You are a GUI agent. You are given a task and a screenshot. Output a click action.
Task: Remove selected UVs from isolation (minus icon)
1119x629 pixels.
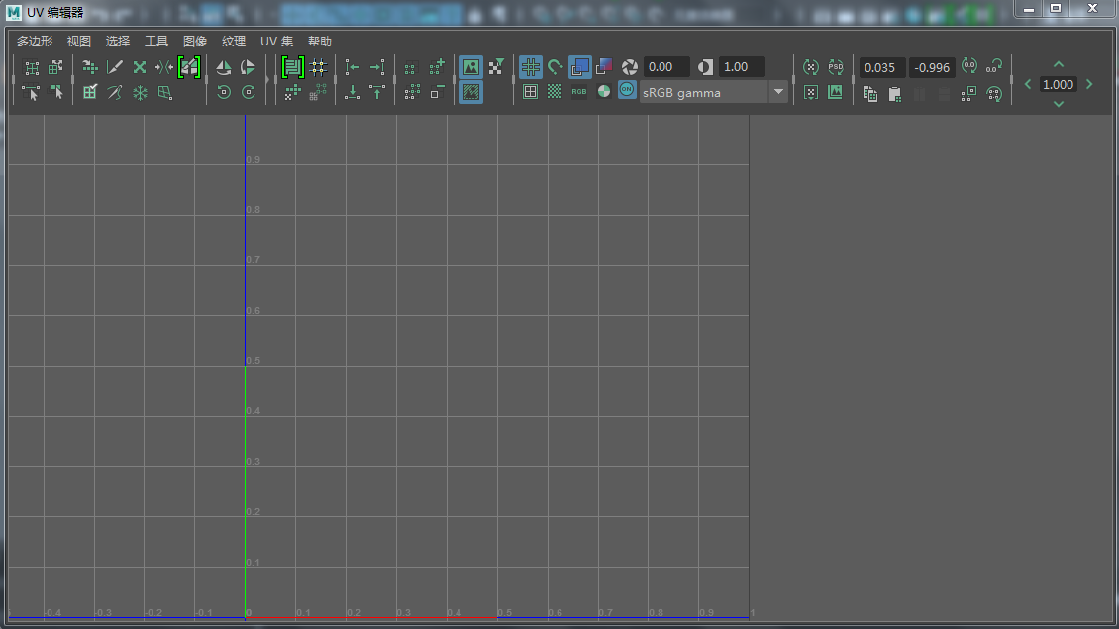[x=437, y=92]
